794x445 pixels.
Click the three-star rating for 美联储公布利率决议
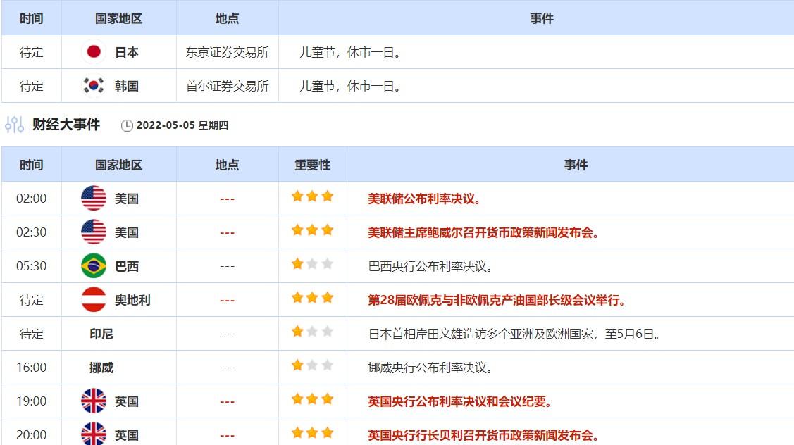(312, 196)
